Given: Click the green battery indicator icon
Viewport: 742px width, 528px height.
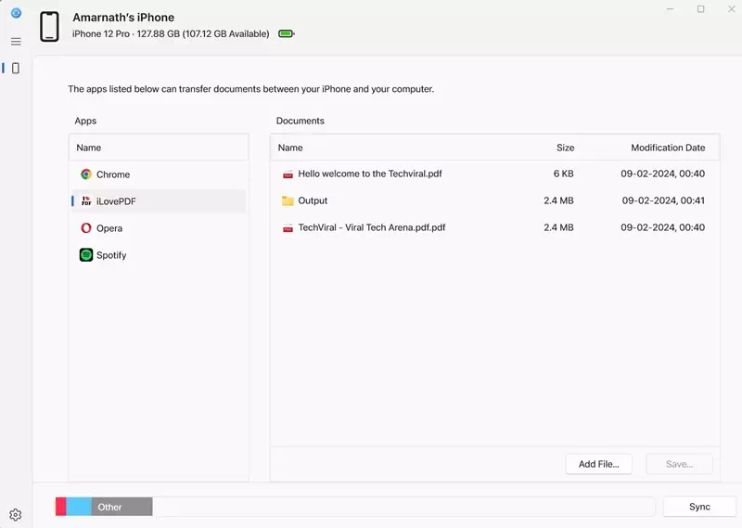Looking at the screenshot, I should pyautogui.click(x=287, y=33).
